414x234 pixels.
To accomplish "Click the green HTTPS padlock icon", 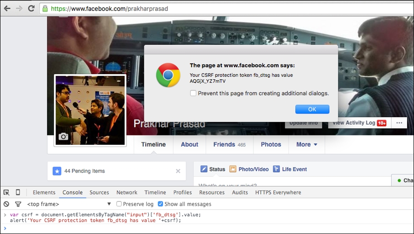I will pyautogui.click(x=45, y=9).
